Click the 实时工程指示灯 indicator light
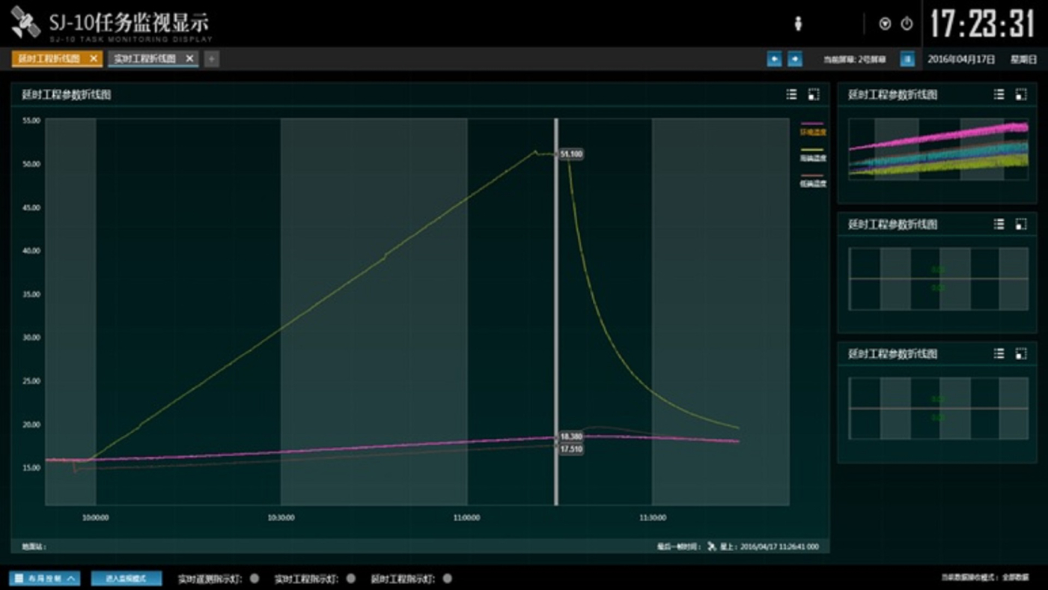Screen dimensions: 1048x590 click(351, 579)
